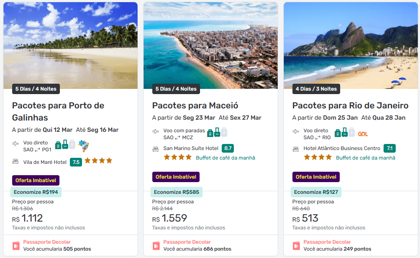The width and height of the screenshot is (420, 258).
Task: Open the Porto de Galinhas beach photo
Action: pos(70,46)
